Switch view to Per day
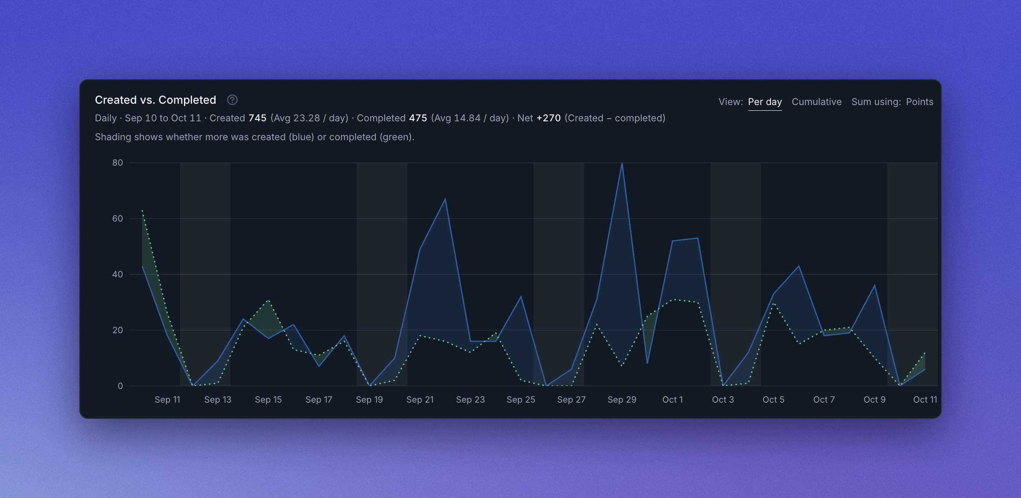Screen dimensions: 1021x498 pos(765,102)
